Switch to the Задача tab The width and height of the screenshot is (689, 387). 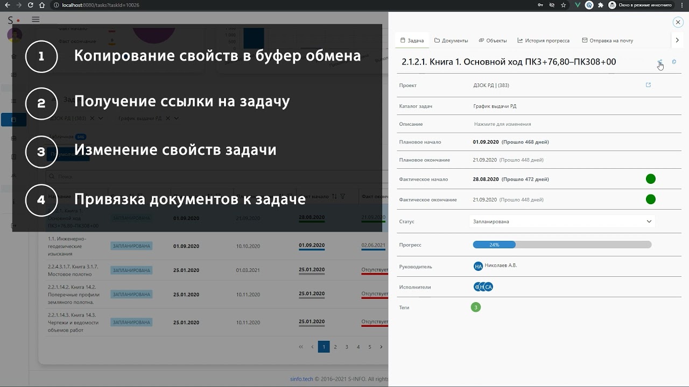click(x=412, y=40)
